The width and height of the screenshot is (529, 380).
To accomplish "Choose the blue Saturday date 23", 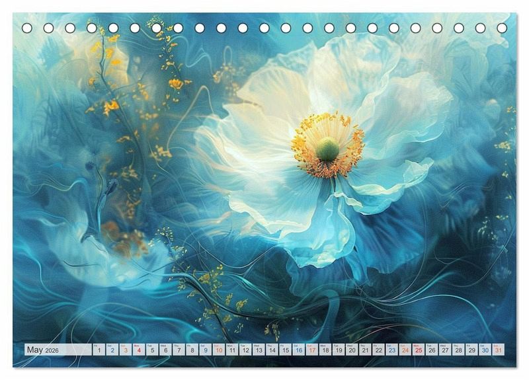I will click(392, 350).
